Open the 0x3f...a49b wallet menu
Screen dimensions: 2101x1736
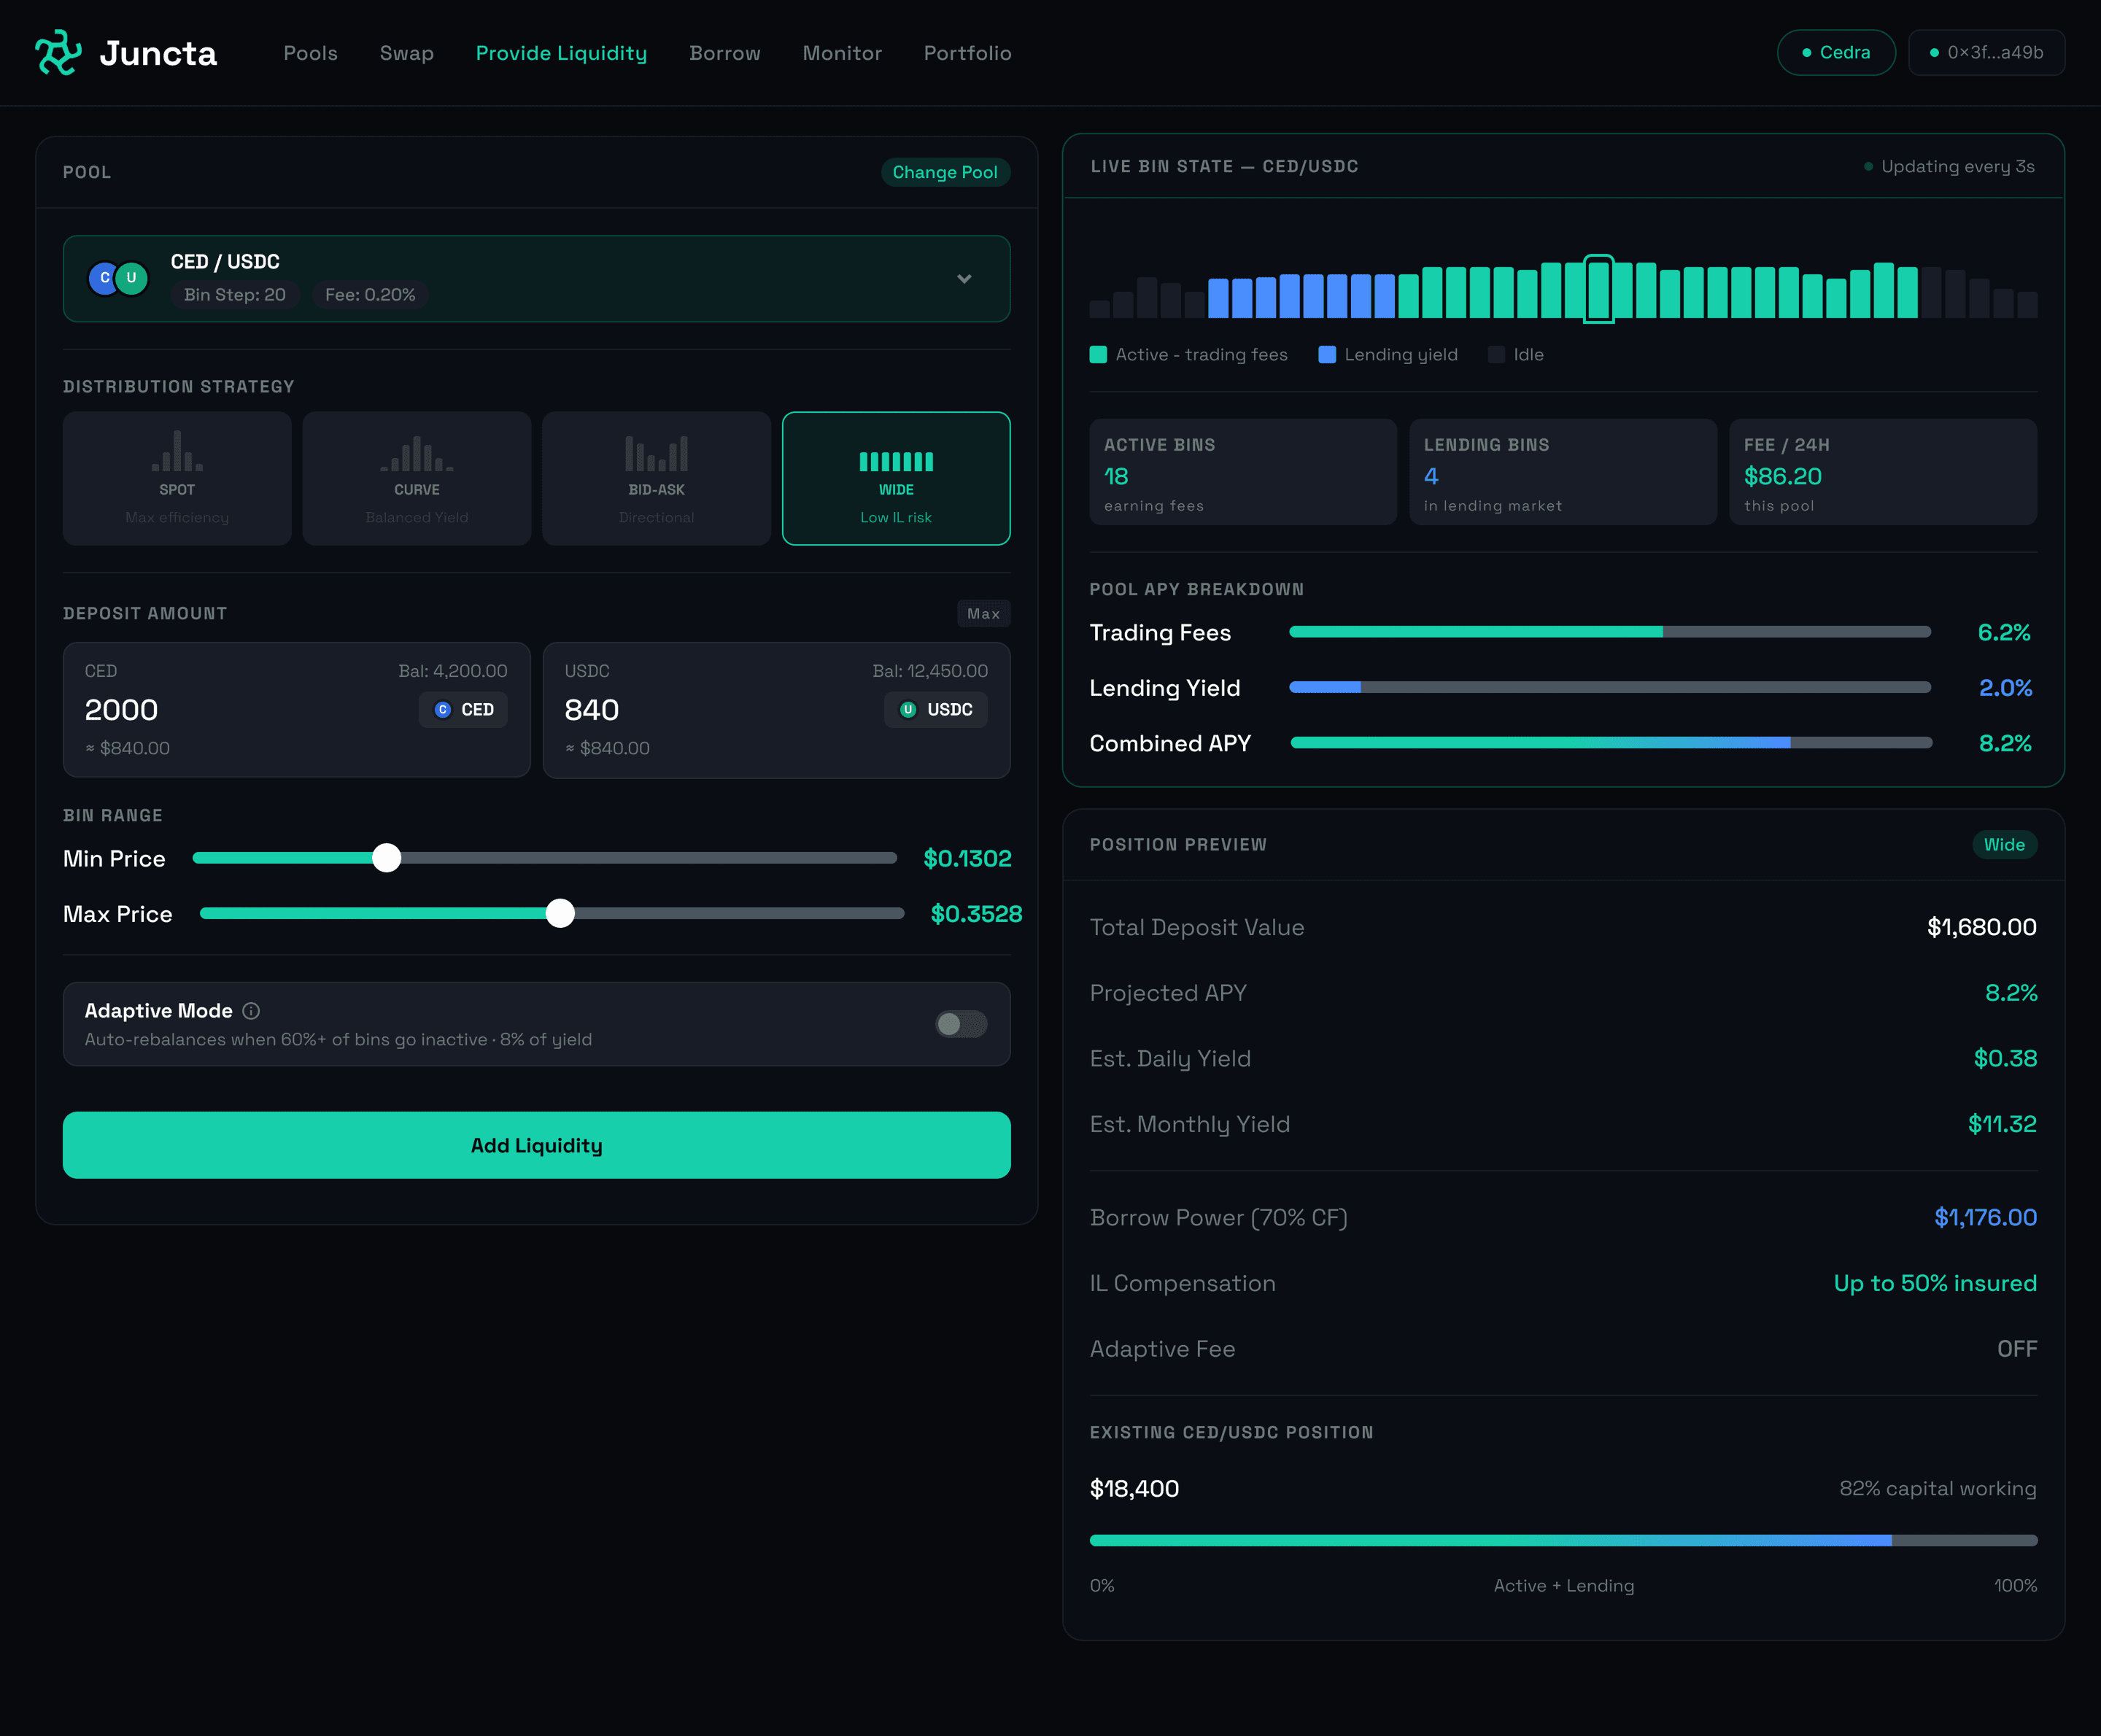coord(1986,52)
